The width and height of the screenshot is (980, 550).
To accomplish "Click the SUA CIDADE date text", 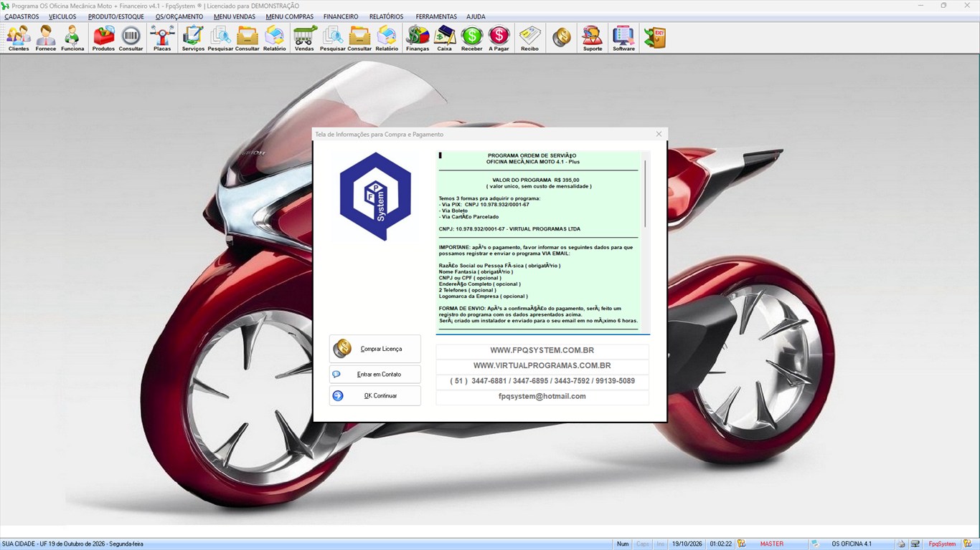I will click(72, 544).
